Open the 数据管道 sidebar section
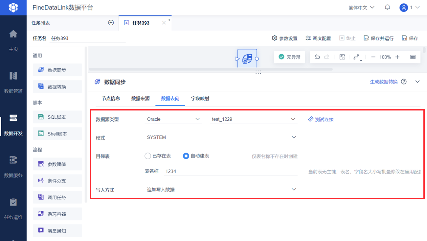The width and height of the screenshot is (427, 241). pos(13,82)
